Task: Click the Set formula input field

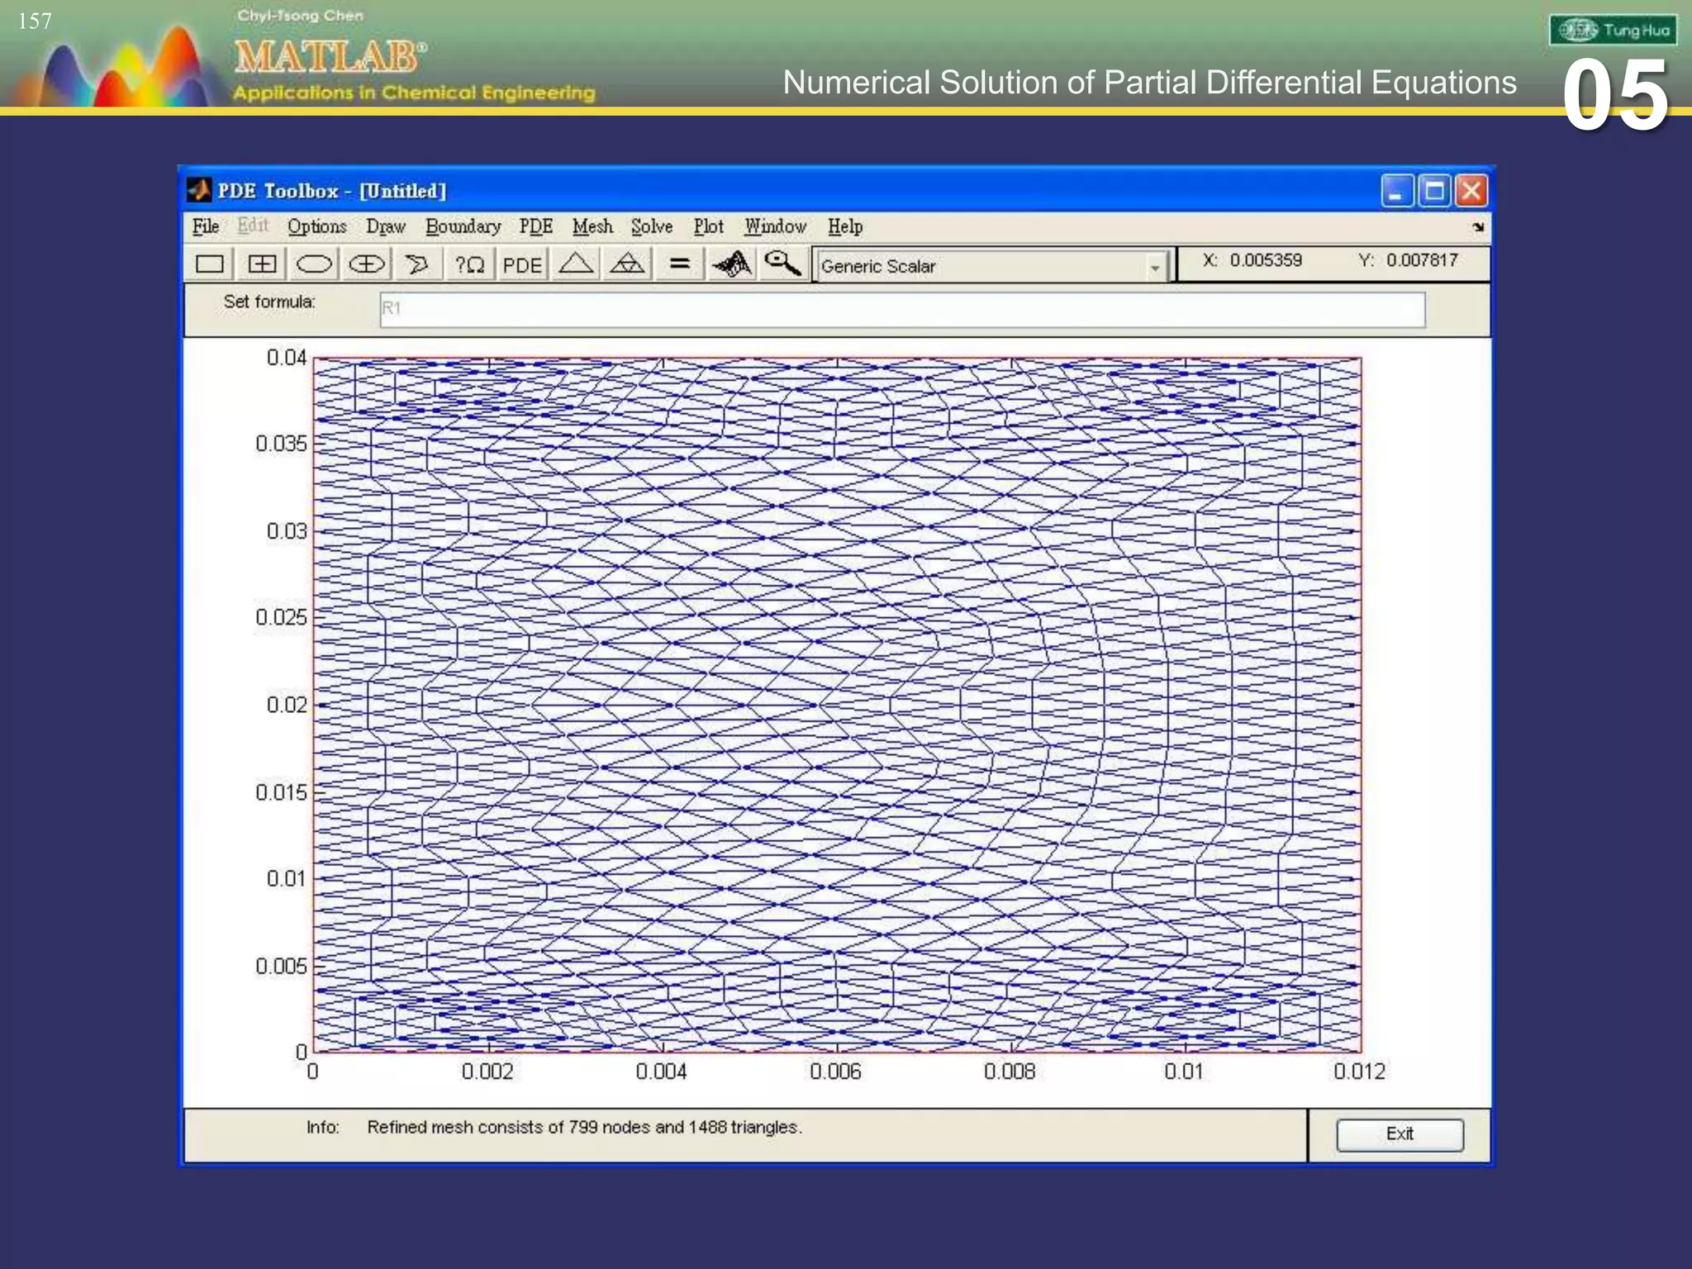Action: click(x=901, y=309)
